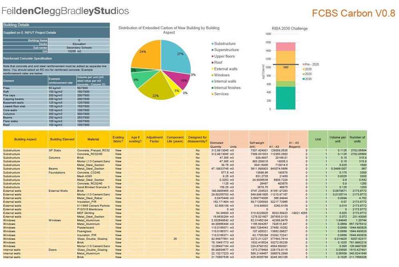Select the Doors building element cell
399x267 pixels.
click(x=62, y=250)
